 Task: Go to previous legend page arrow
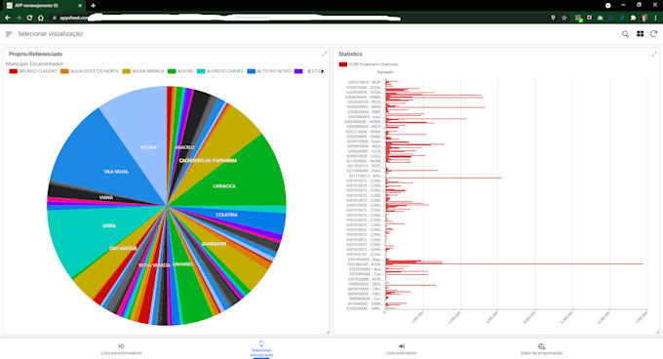click(309, 71)
